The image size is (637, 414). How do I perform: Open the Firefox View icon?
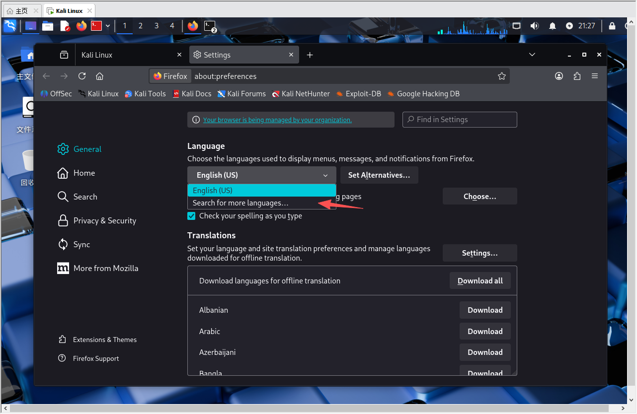tap(64, 55)
